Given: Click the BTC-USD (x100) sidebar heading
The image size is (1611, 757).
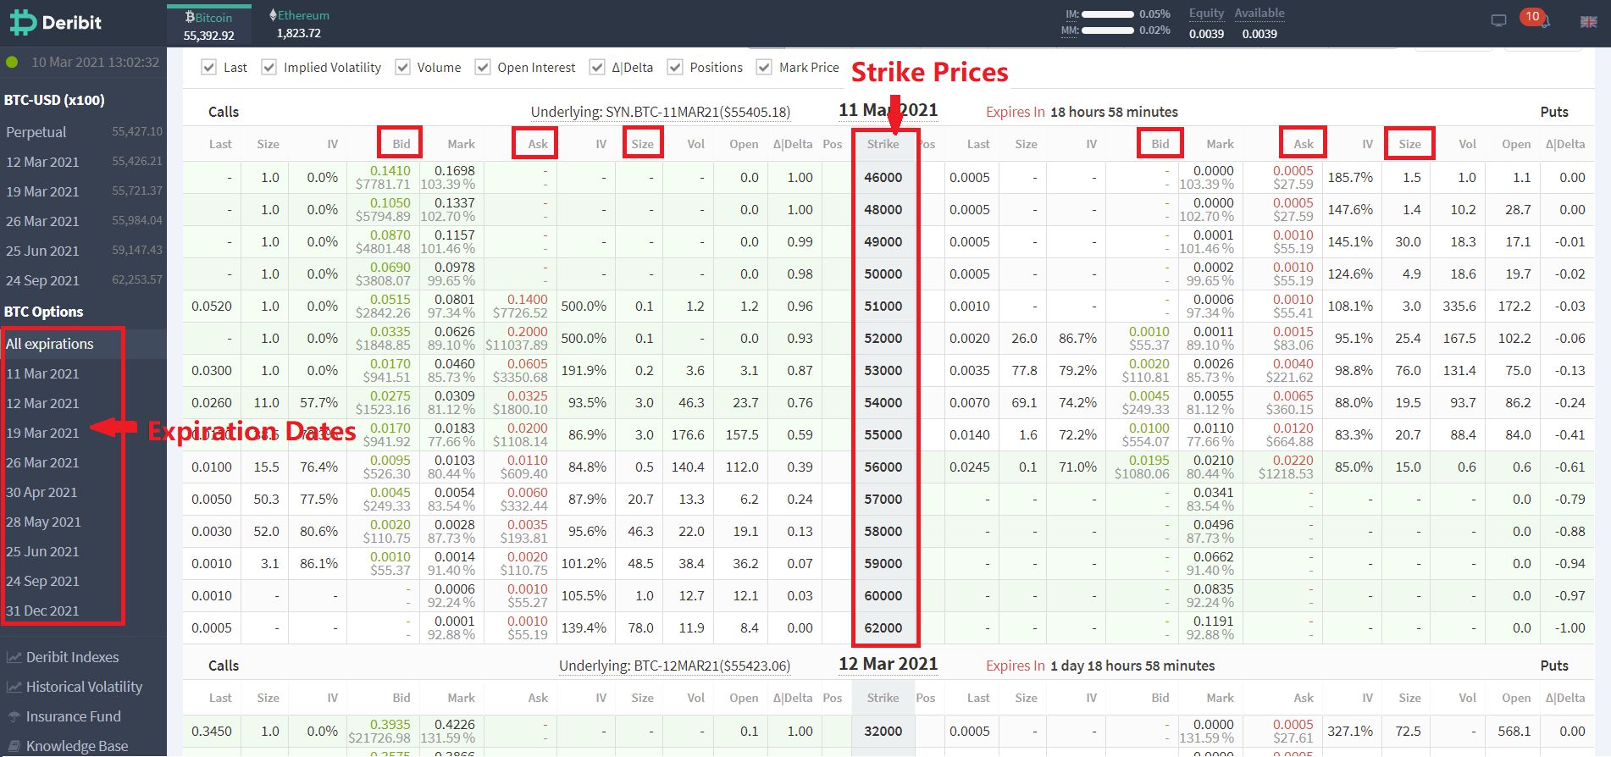Looking at the screenshot, I should (54, 100).
